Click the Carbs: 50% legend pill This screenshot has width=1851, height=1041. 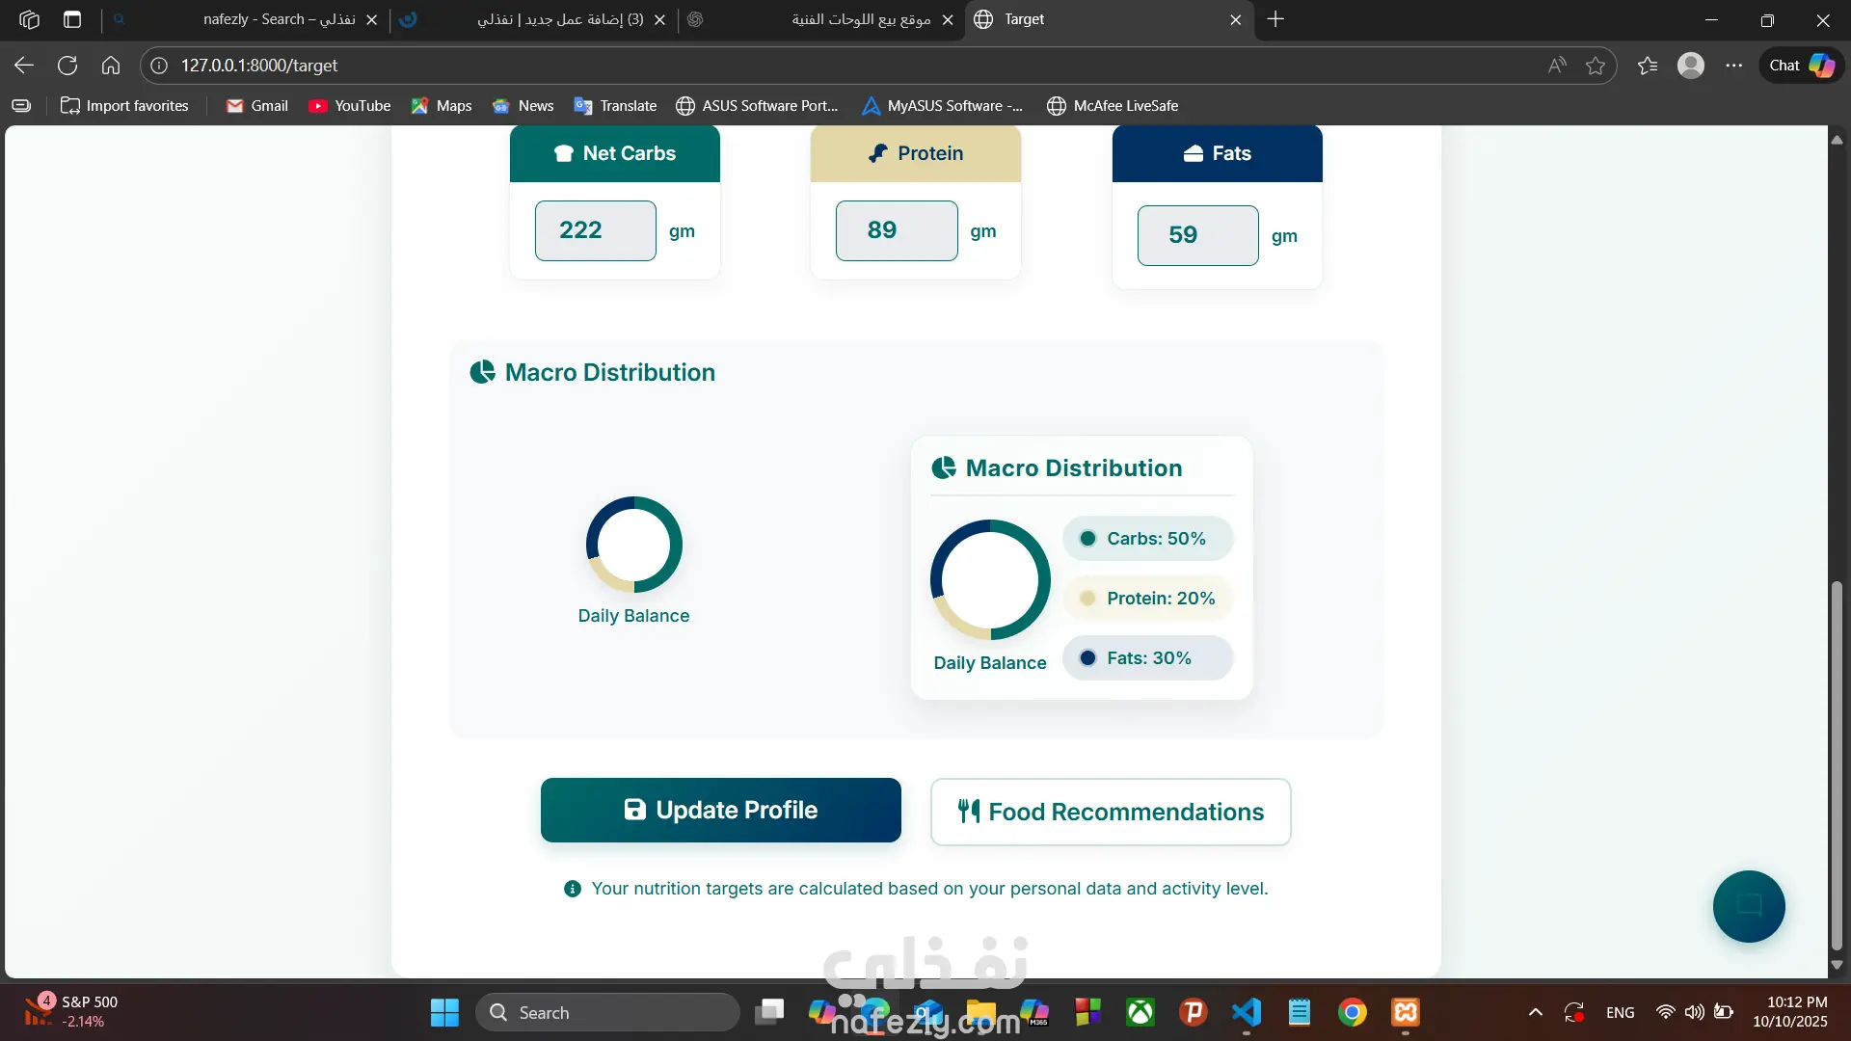pyautogui.click(x=1147, y=539)
